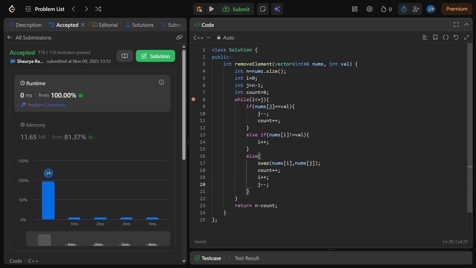Screen dimensions: 476x268
Task: Switch to the Solutions tab
Action: (139, 25)
